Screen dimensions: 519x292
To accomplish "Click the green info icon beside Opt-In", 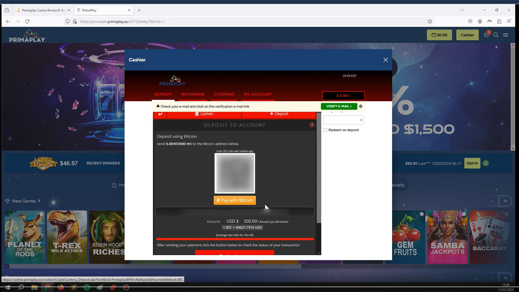I will pos(486,163).
